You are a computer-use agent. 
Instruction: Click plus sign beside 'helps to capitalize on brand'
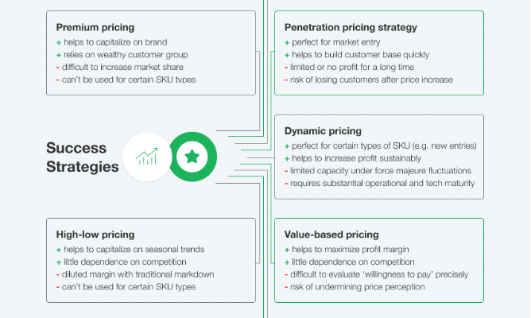click(59, 42)
